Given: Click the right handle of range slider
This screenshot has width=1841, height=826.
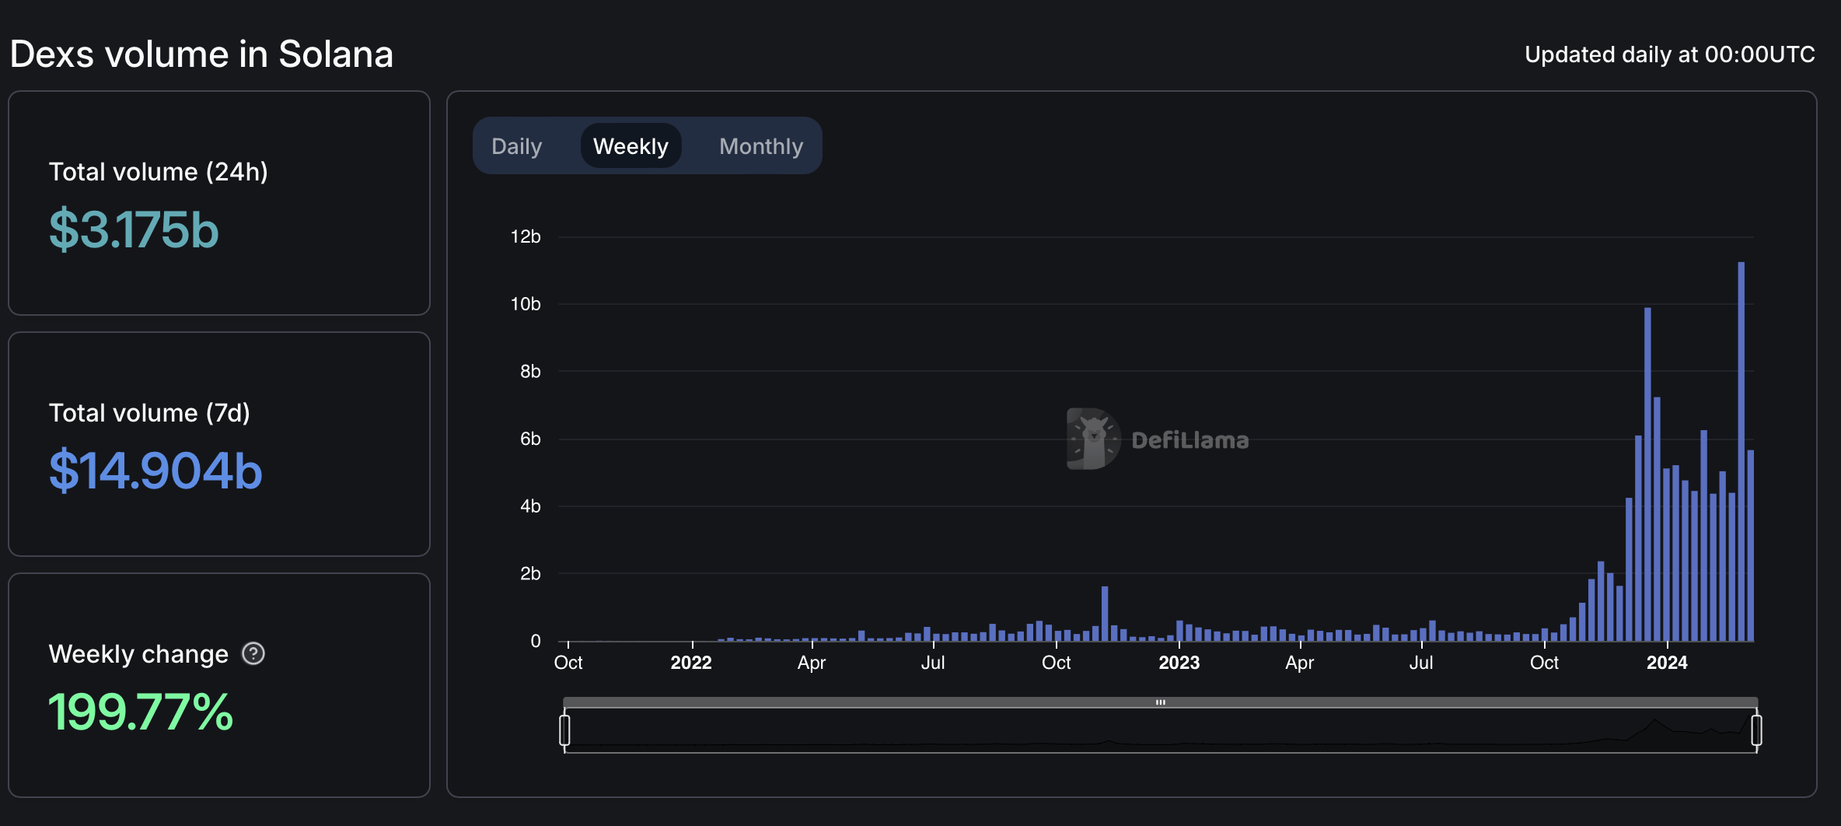Looking at the screenshot, I should click(x=1756, y=730).
